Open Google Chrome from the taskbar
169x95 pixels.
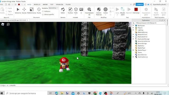pos(95,93)
